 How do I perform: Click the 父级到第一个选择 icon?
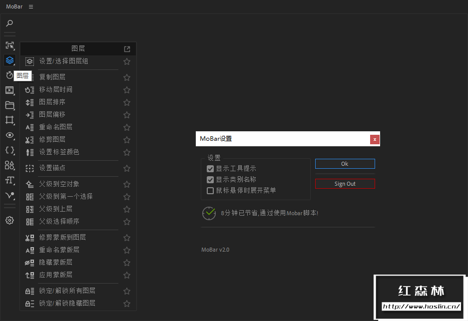click(29, 197)
